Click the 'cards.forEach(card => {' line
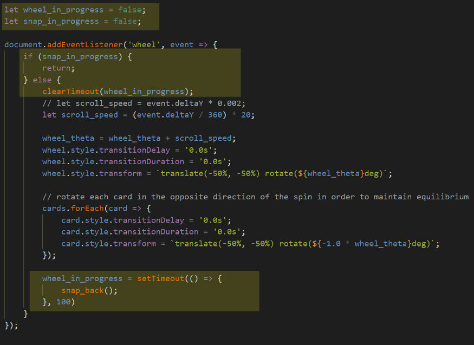The width and height of the screenshot is (474, 345). coord(97,209)
